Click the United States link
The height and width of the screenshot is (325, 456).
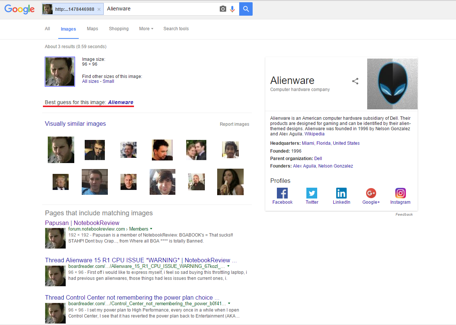pyautogui.click(x=346, y=143)
